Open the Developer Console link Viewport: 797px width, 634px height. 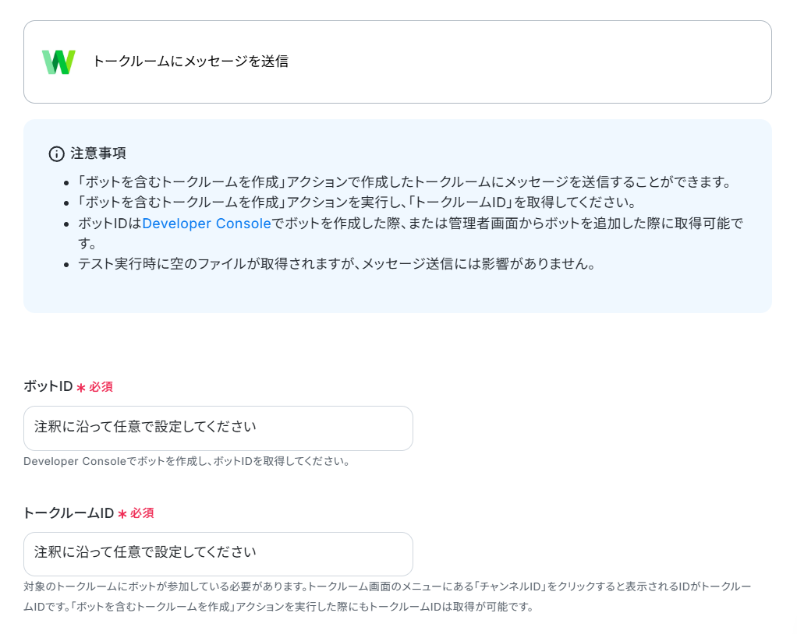point(207,224)
